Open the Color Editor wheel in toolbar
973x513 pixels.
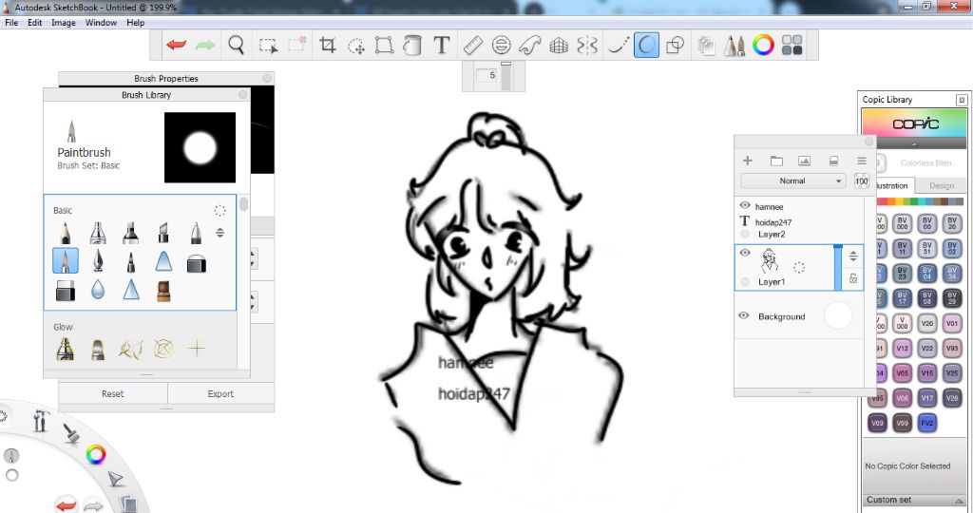point(763,45)
